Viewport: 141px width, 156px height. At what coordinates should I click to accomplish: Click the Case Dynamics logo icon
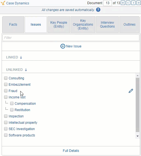[3, 3]
